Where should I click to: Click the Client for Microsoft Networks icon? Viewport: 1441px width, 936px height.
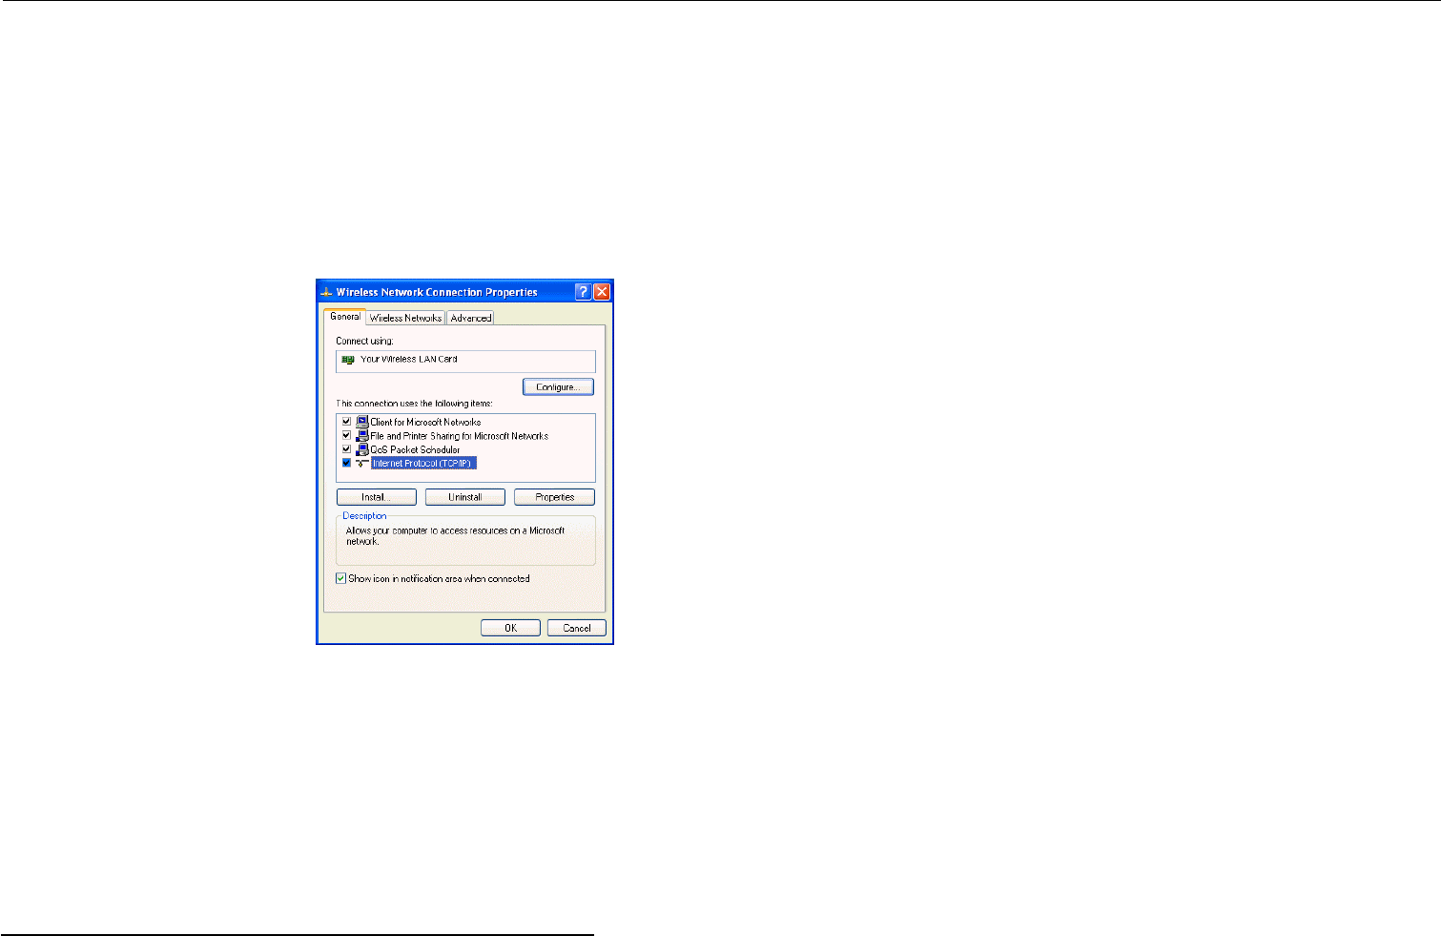[362, 422]
